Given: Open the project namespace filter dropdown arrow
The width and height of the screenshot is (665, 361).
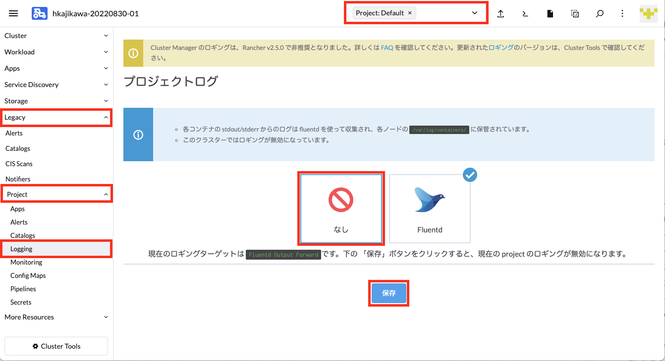Looking at the screenshot, I should (x=475, y=13).
